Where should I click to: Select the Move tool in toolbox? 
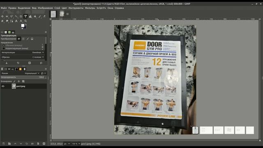[x=2, y=16]
